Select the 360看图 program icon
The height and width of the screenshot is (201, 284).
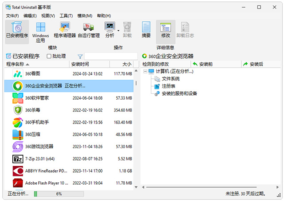[18, 74]
